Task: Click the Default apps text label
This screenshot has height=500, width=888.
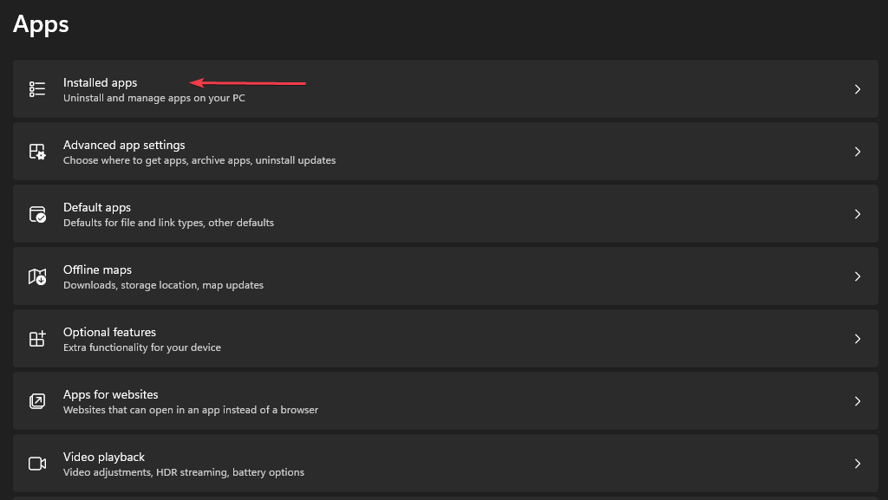Action: click(96, 207)
